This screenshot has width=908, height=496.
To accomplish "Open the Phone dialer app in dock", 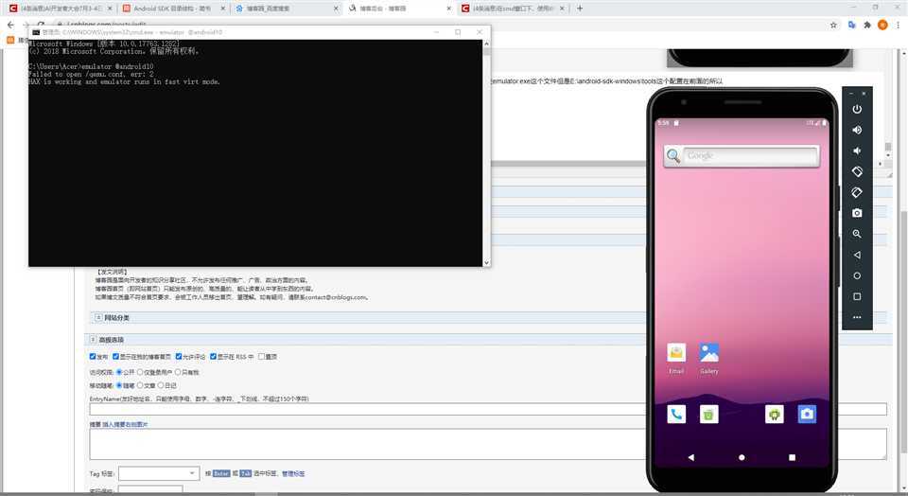I will point(676,414).
